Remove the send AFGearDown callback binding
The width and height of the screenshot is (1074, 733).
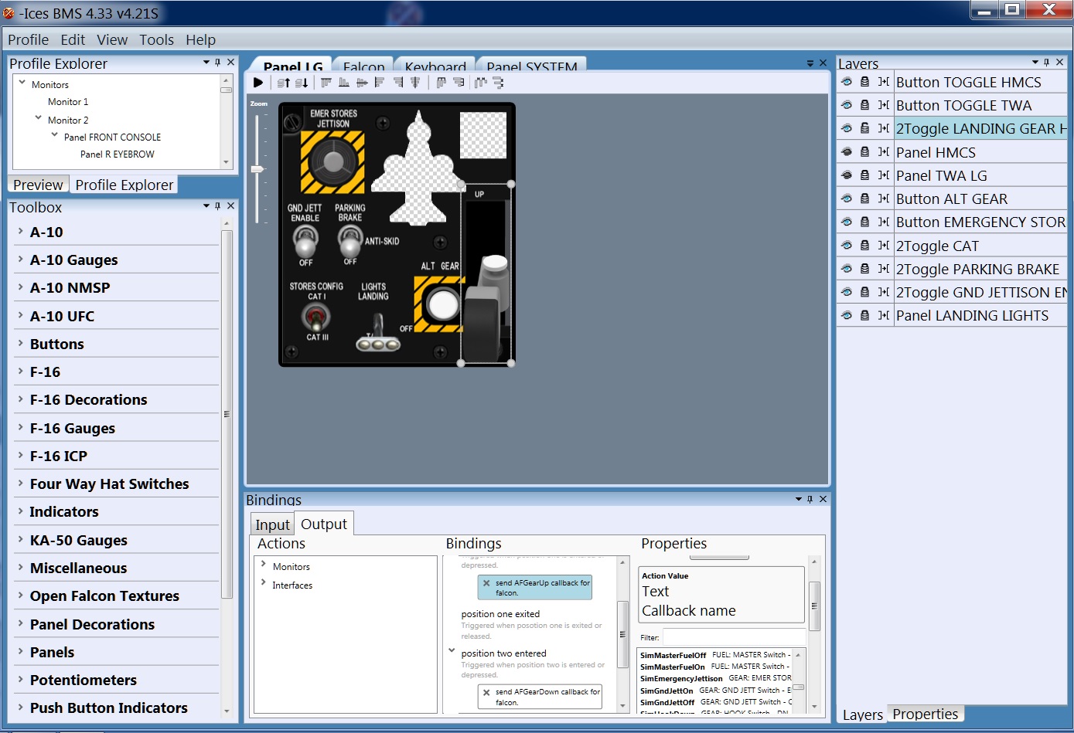(x=486, y=692)
